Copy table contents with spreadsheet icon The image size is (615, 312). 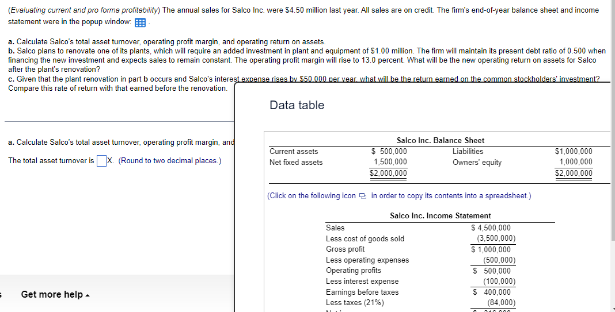click(362, 196)
